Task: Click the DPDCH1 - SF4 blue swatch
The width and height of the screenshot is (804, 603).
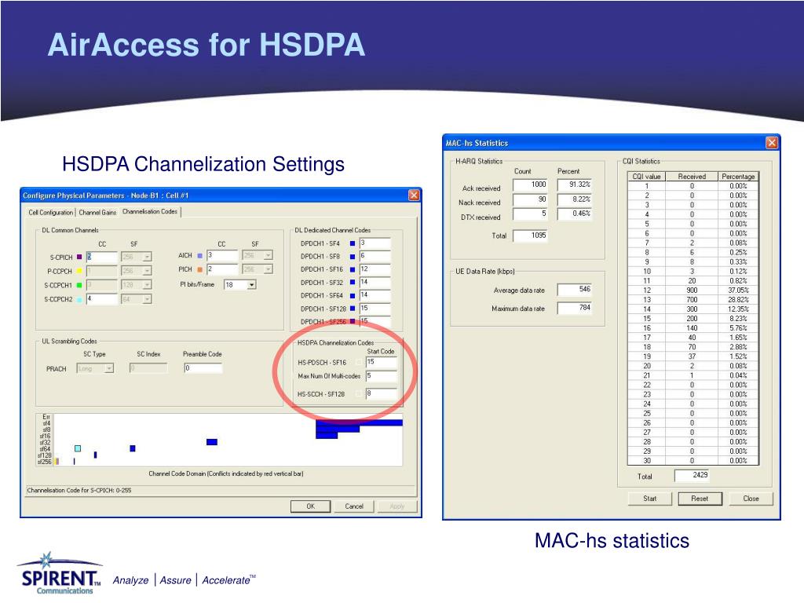Action: tap(353, 243)
